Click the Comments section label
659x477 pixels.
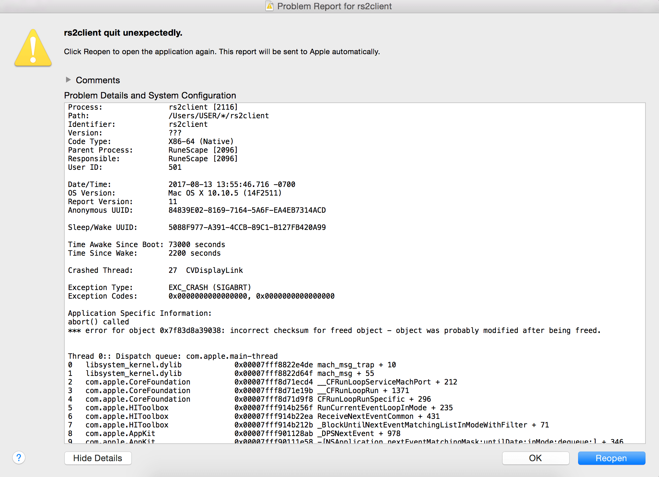[x=98, y=80]
